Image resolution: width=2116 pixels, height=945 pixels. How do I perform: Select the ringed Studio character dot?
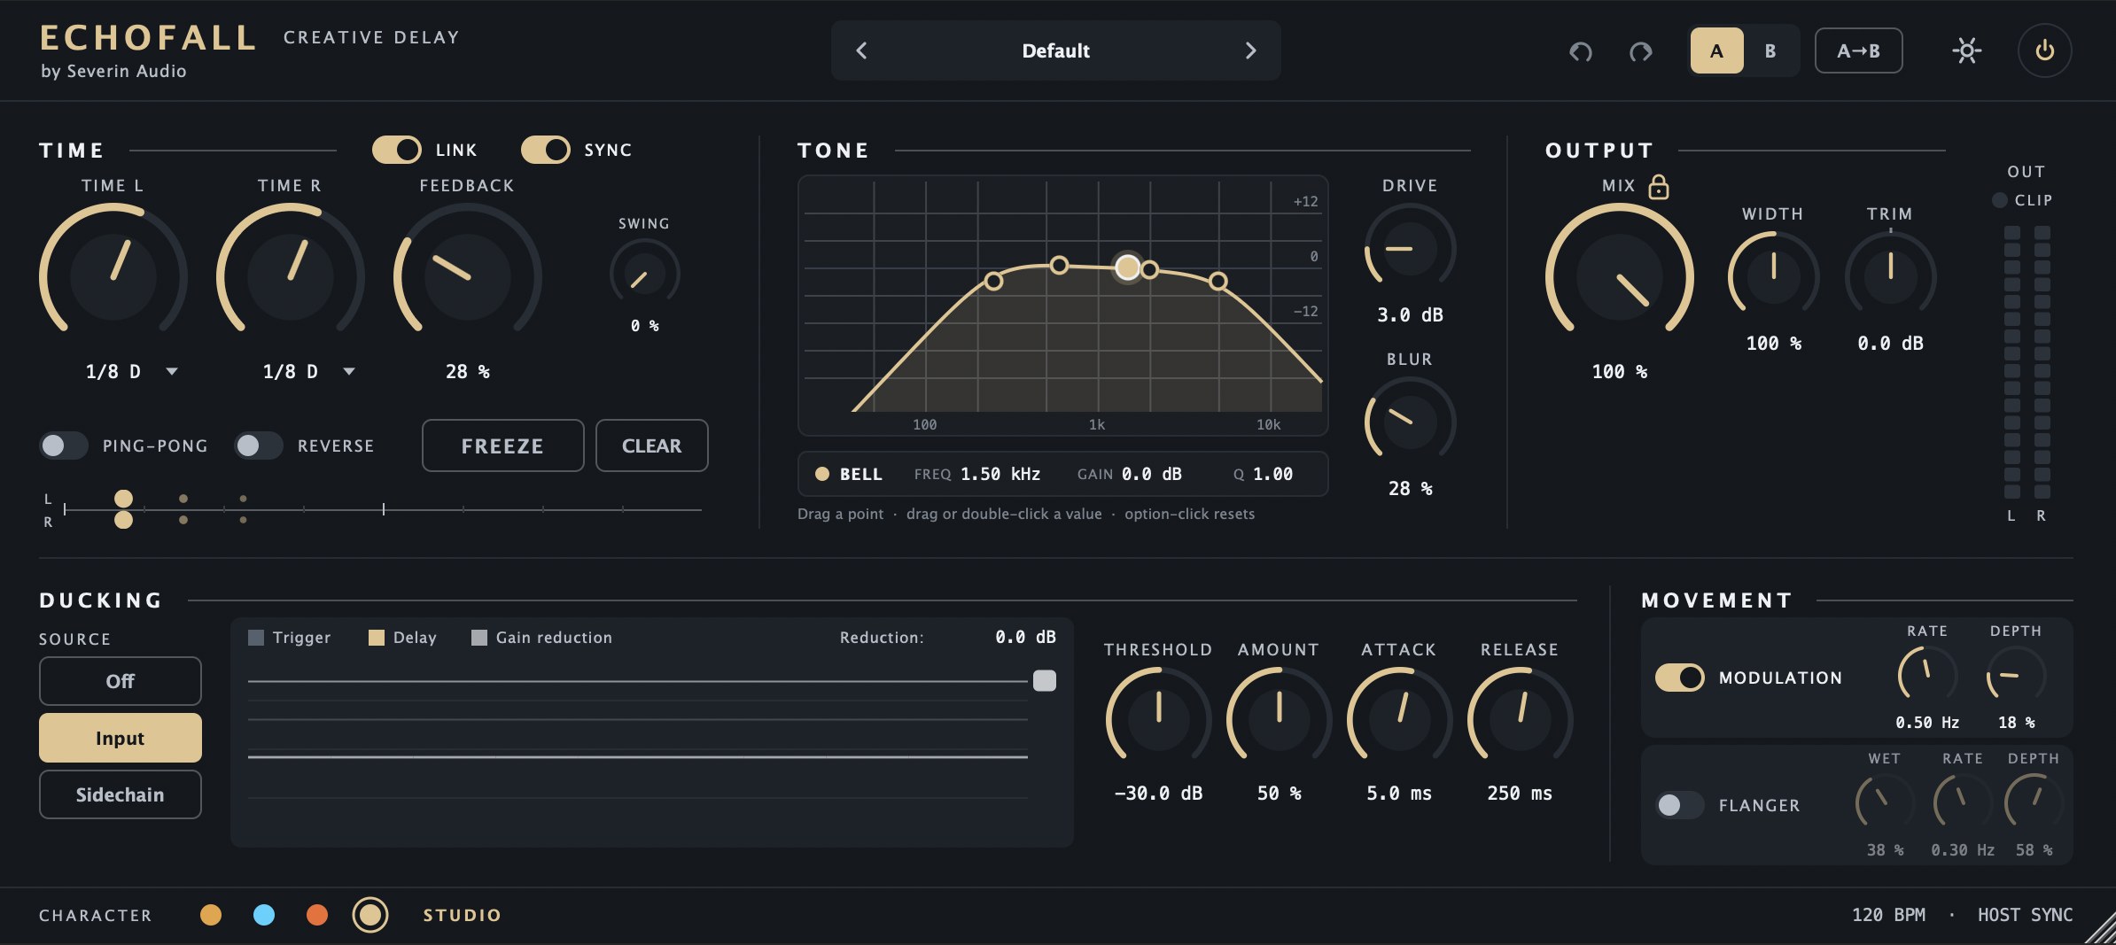pos(370,915)
